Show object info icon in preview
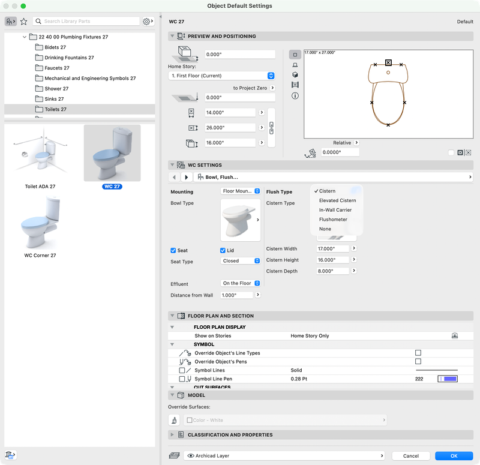The height and width of the screenshot is (465, 480). click(295, 96)
